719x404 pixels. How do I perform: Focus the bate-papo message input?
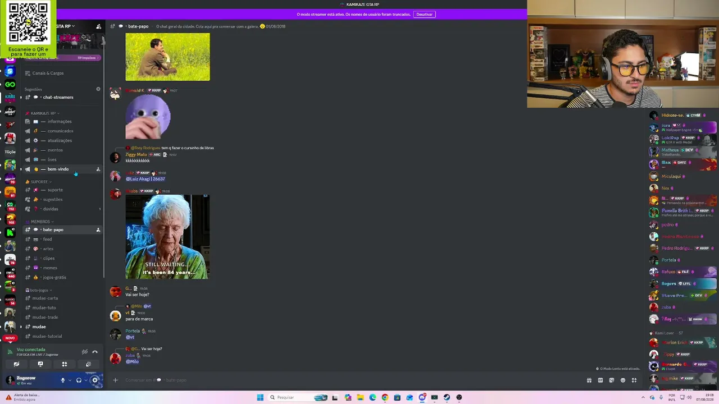[351, 380]
